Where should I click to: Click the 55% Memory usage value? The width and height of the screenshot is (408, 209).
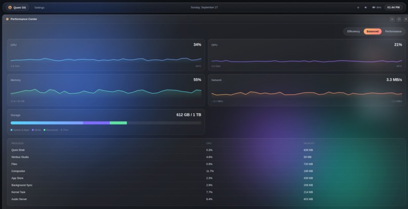click(197, 79)
